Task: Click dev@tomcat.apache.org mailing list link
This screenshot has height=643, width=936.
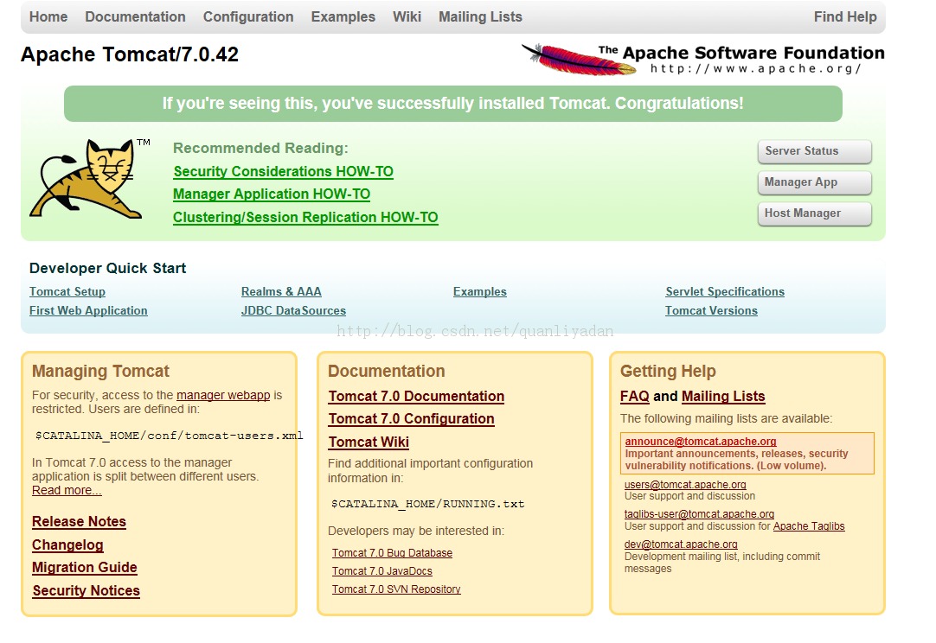Action: tap(681, 544)
